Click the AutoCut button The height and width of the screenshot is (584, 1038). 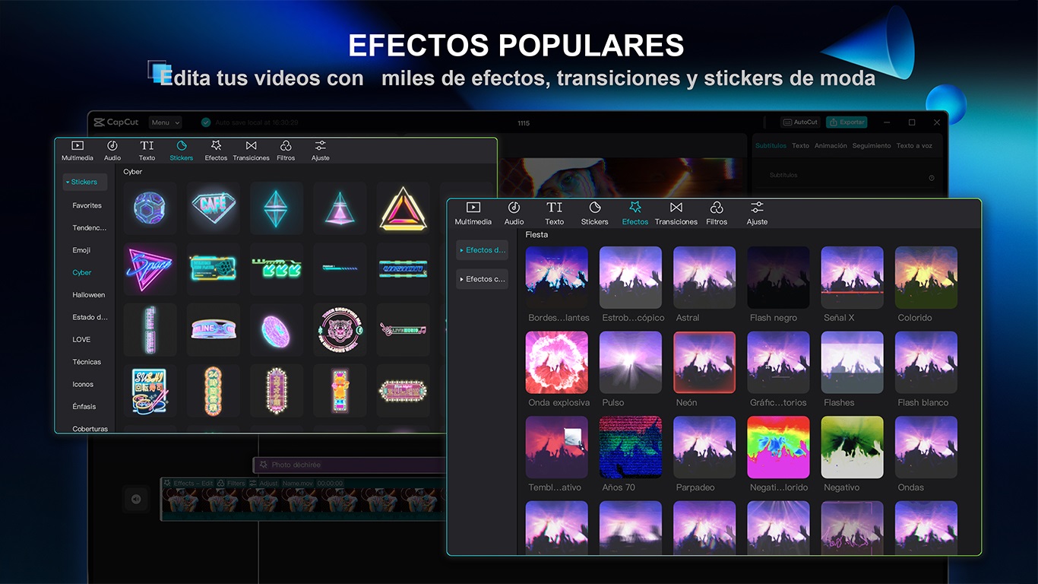pyautogui.click(x=800, y=122)
